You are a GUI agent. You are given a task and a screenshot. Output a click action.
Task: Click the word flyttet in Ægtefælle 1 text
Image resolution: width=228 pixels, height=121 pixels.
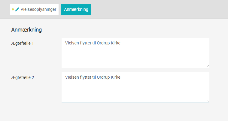[x=86, y=43]
